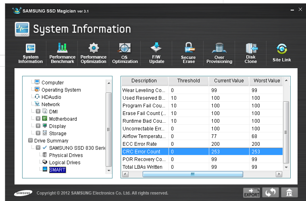Select Logical Drives in the tree

65,163
